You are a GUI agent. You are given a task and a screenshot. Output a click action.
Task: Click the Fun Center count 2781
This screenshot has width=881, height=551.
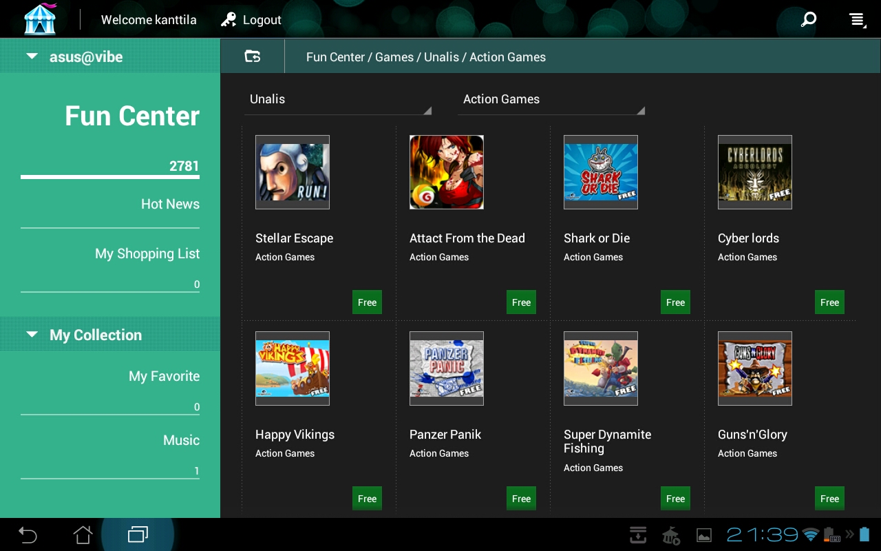click(184, 166)
